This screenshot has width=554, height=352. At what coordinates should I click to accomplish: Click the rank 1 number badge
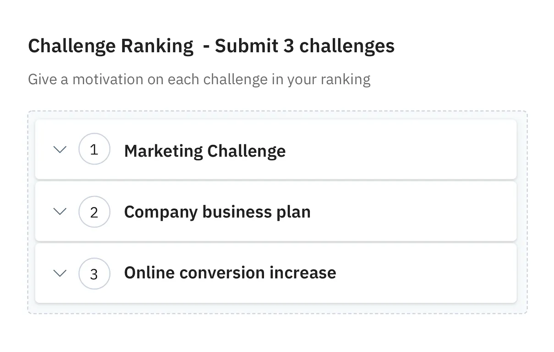pyautogui.click(x=94, y=149)
